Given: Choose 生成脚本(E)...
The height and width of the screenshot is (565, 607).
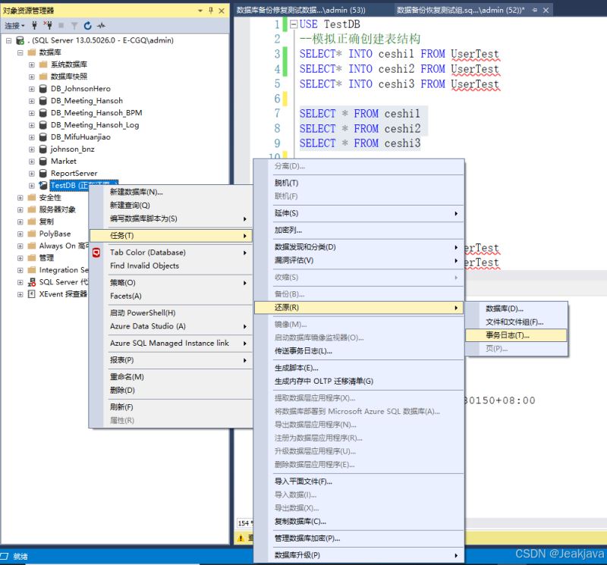Looking at the screenshot, I should [359, 368].
